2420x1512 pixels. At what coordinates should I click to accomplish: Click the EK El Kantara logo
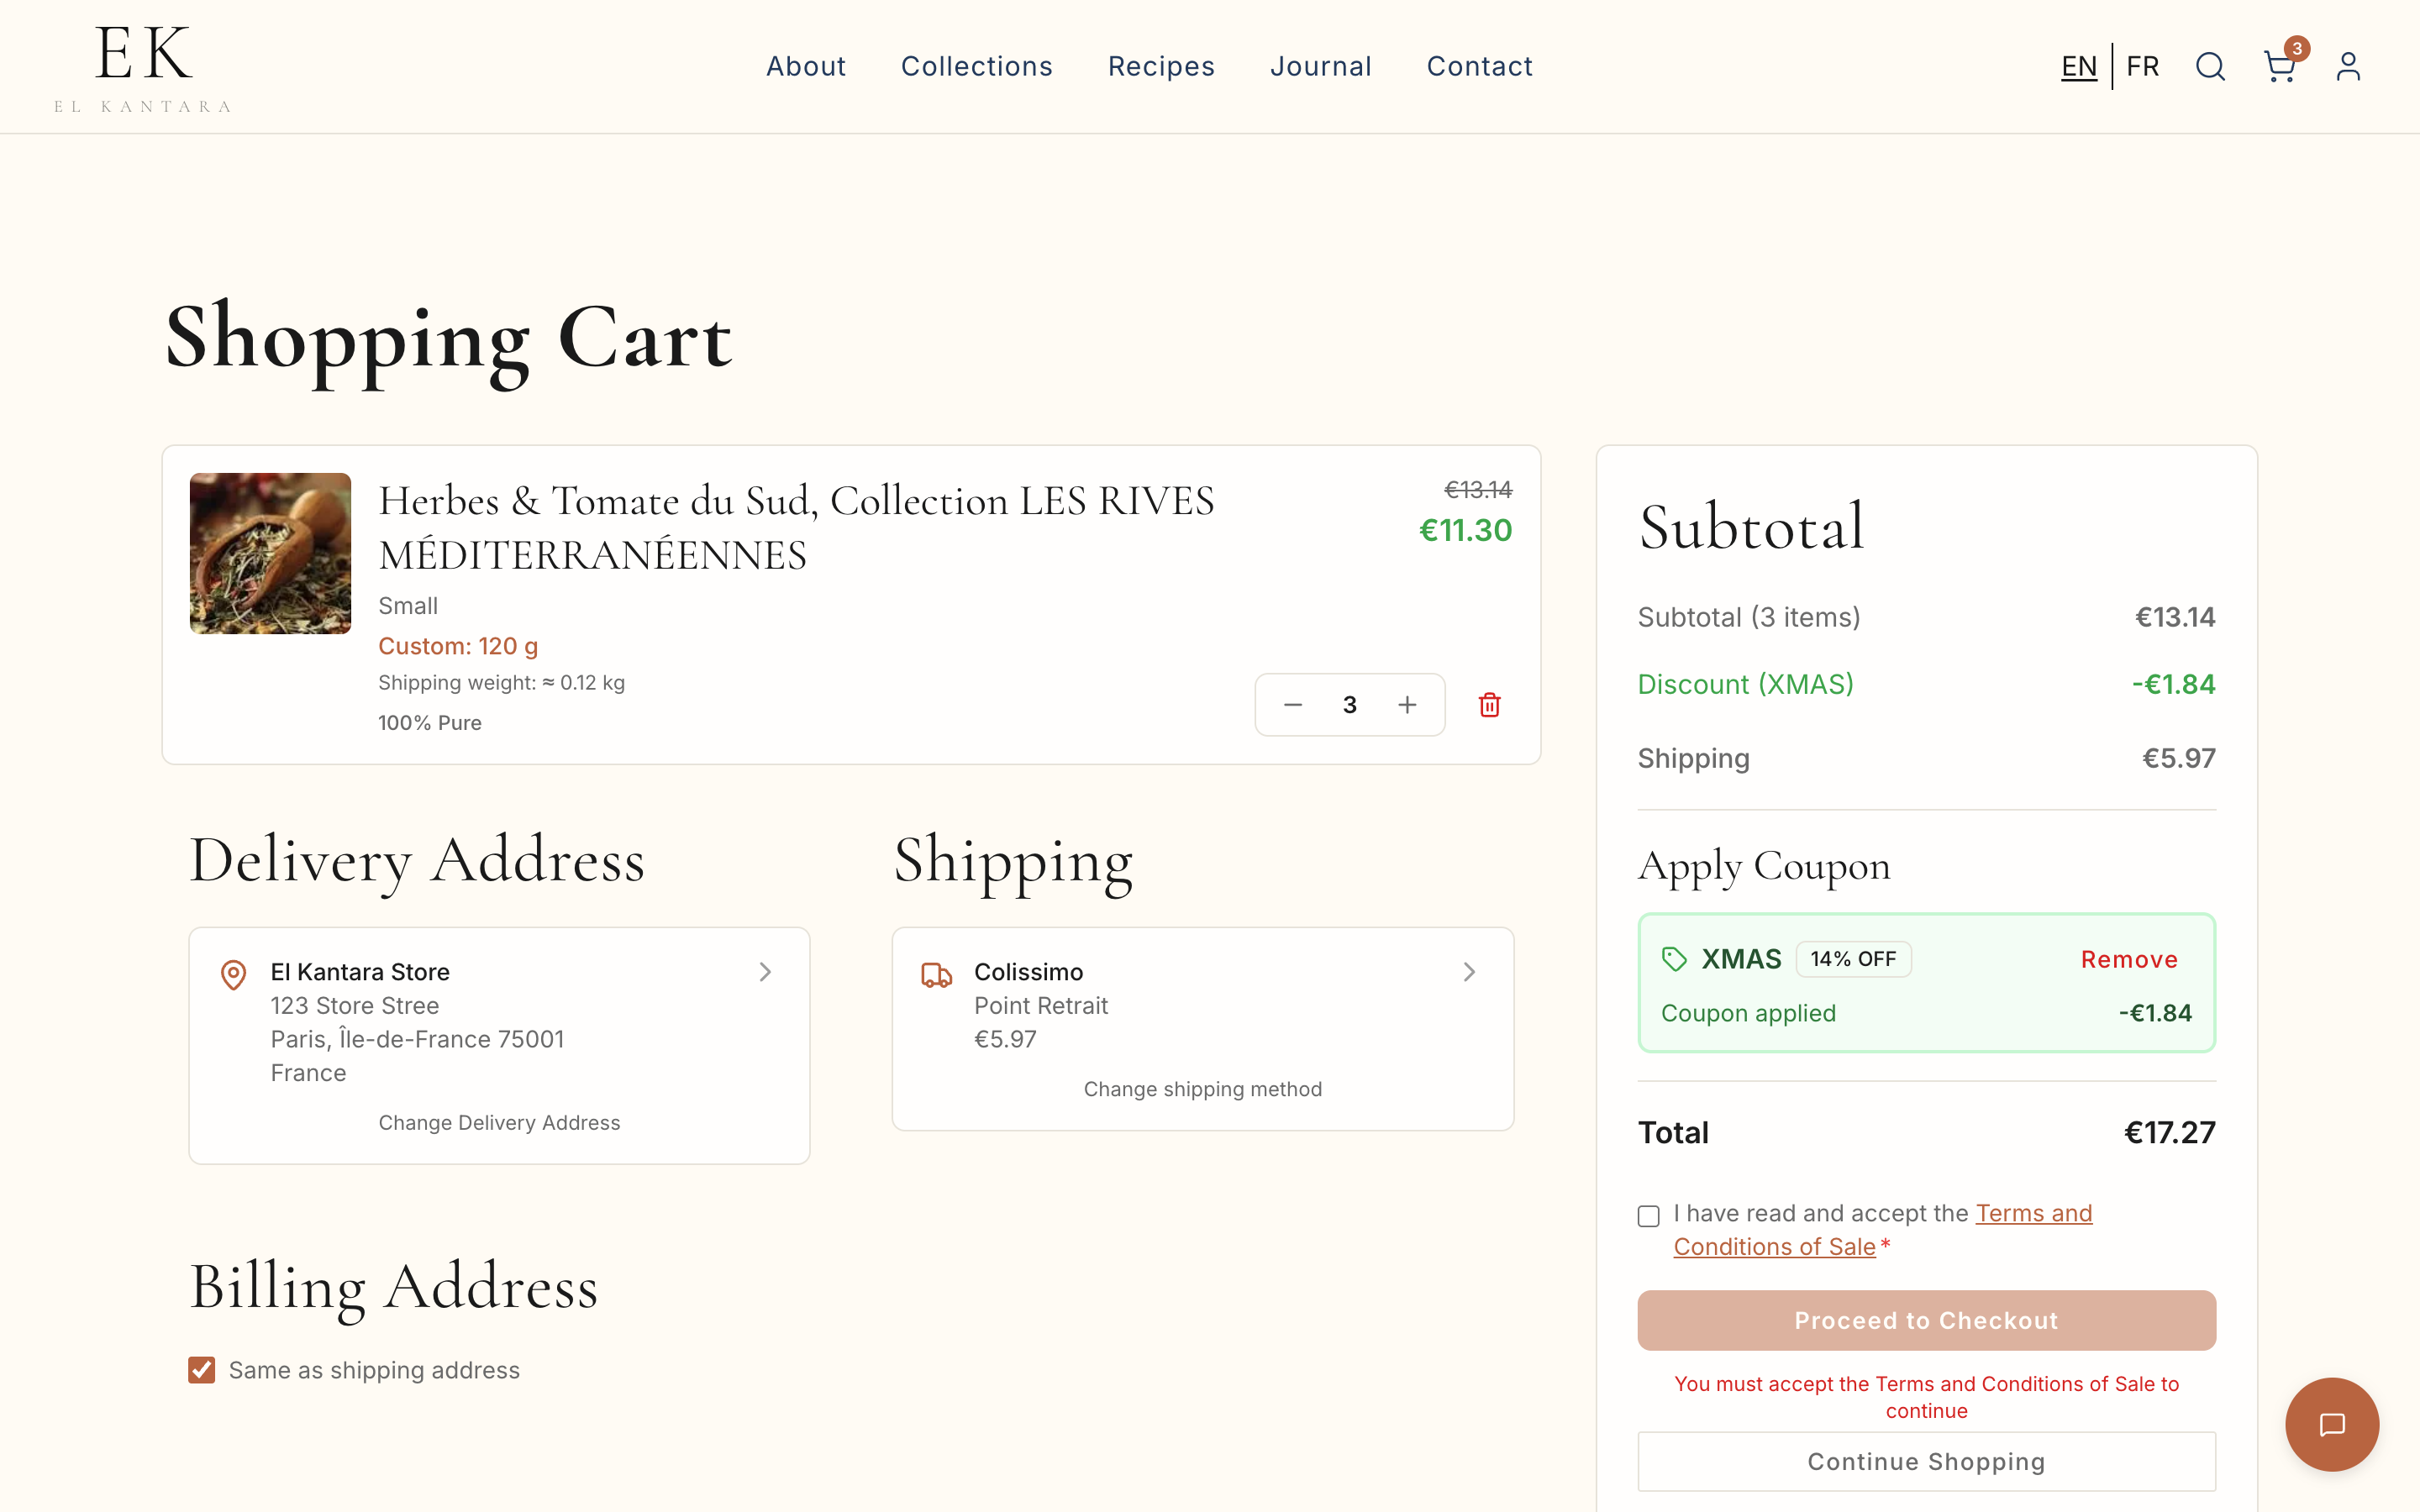pyautogui.click(x=143, y=68)
